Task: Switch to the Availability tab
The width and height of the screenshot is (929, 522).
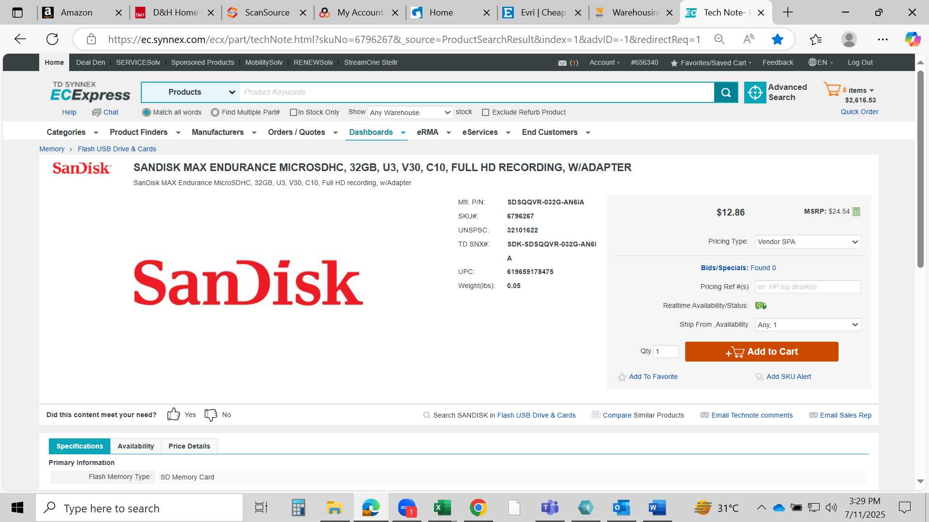Action: pyautogui.click(x=135, y=446)
